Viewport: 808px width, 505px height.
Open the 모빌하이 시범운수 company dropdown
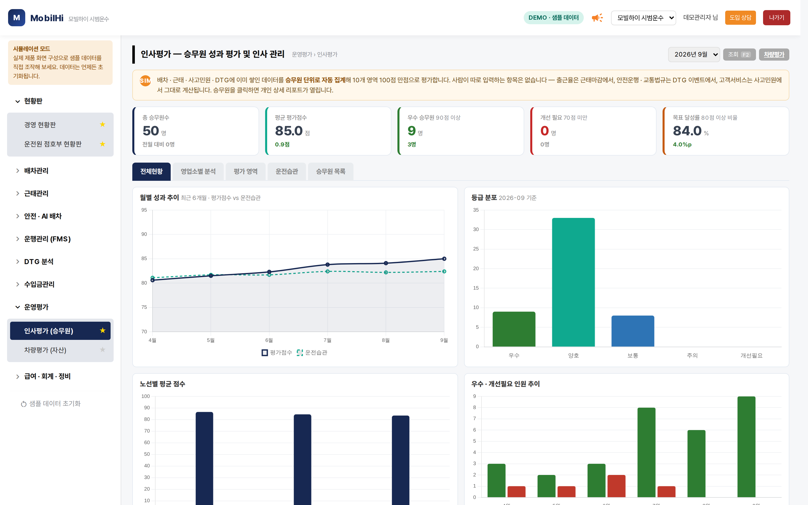click(x=643, y=18)
